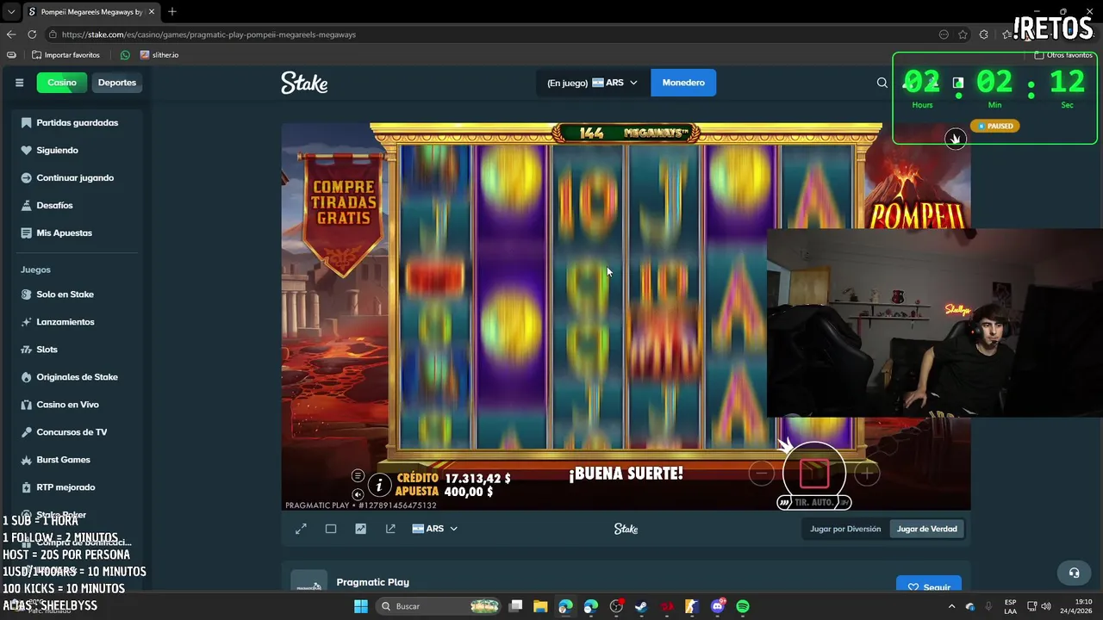Open Otros favoritos folder
This screenshot has width=1103, height=620.
coord(1063,55)
